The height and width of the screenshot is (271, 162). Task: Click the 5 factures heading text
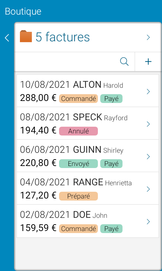coord(63,37)
